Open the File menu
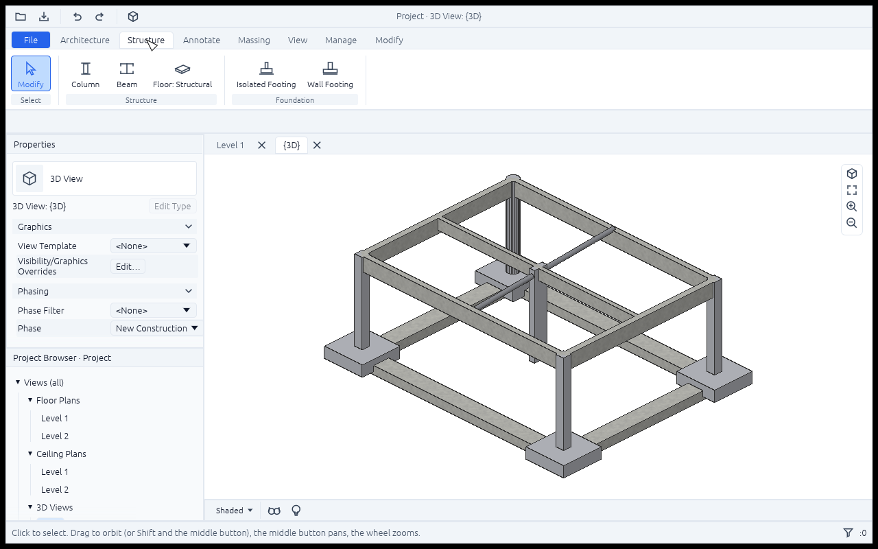The width and height of the screenshot is (878, 549). click(x=31, y=40)
